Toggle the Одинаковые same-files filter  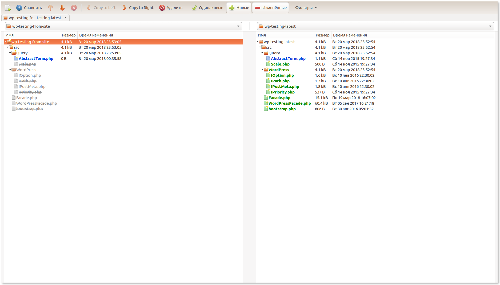(207, 8)
